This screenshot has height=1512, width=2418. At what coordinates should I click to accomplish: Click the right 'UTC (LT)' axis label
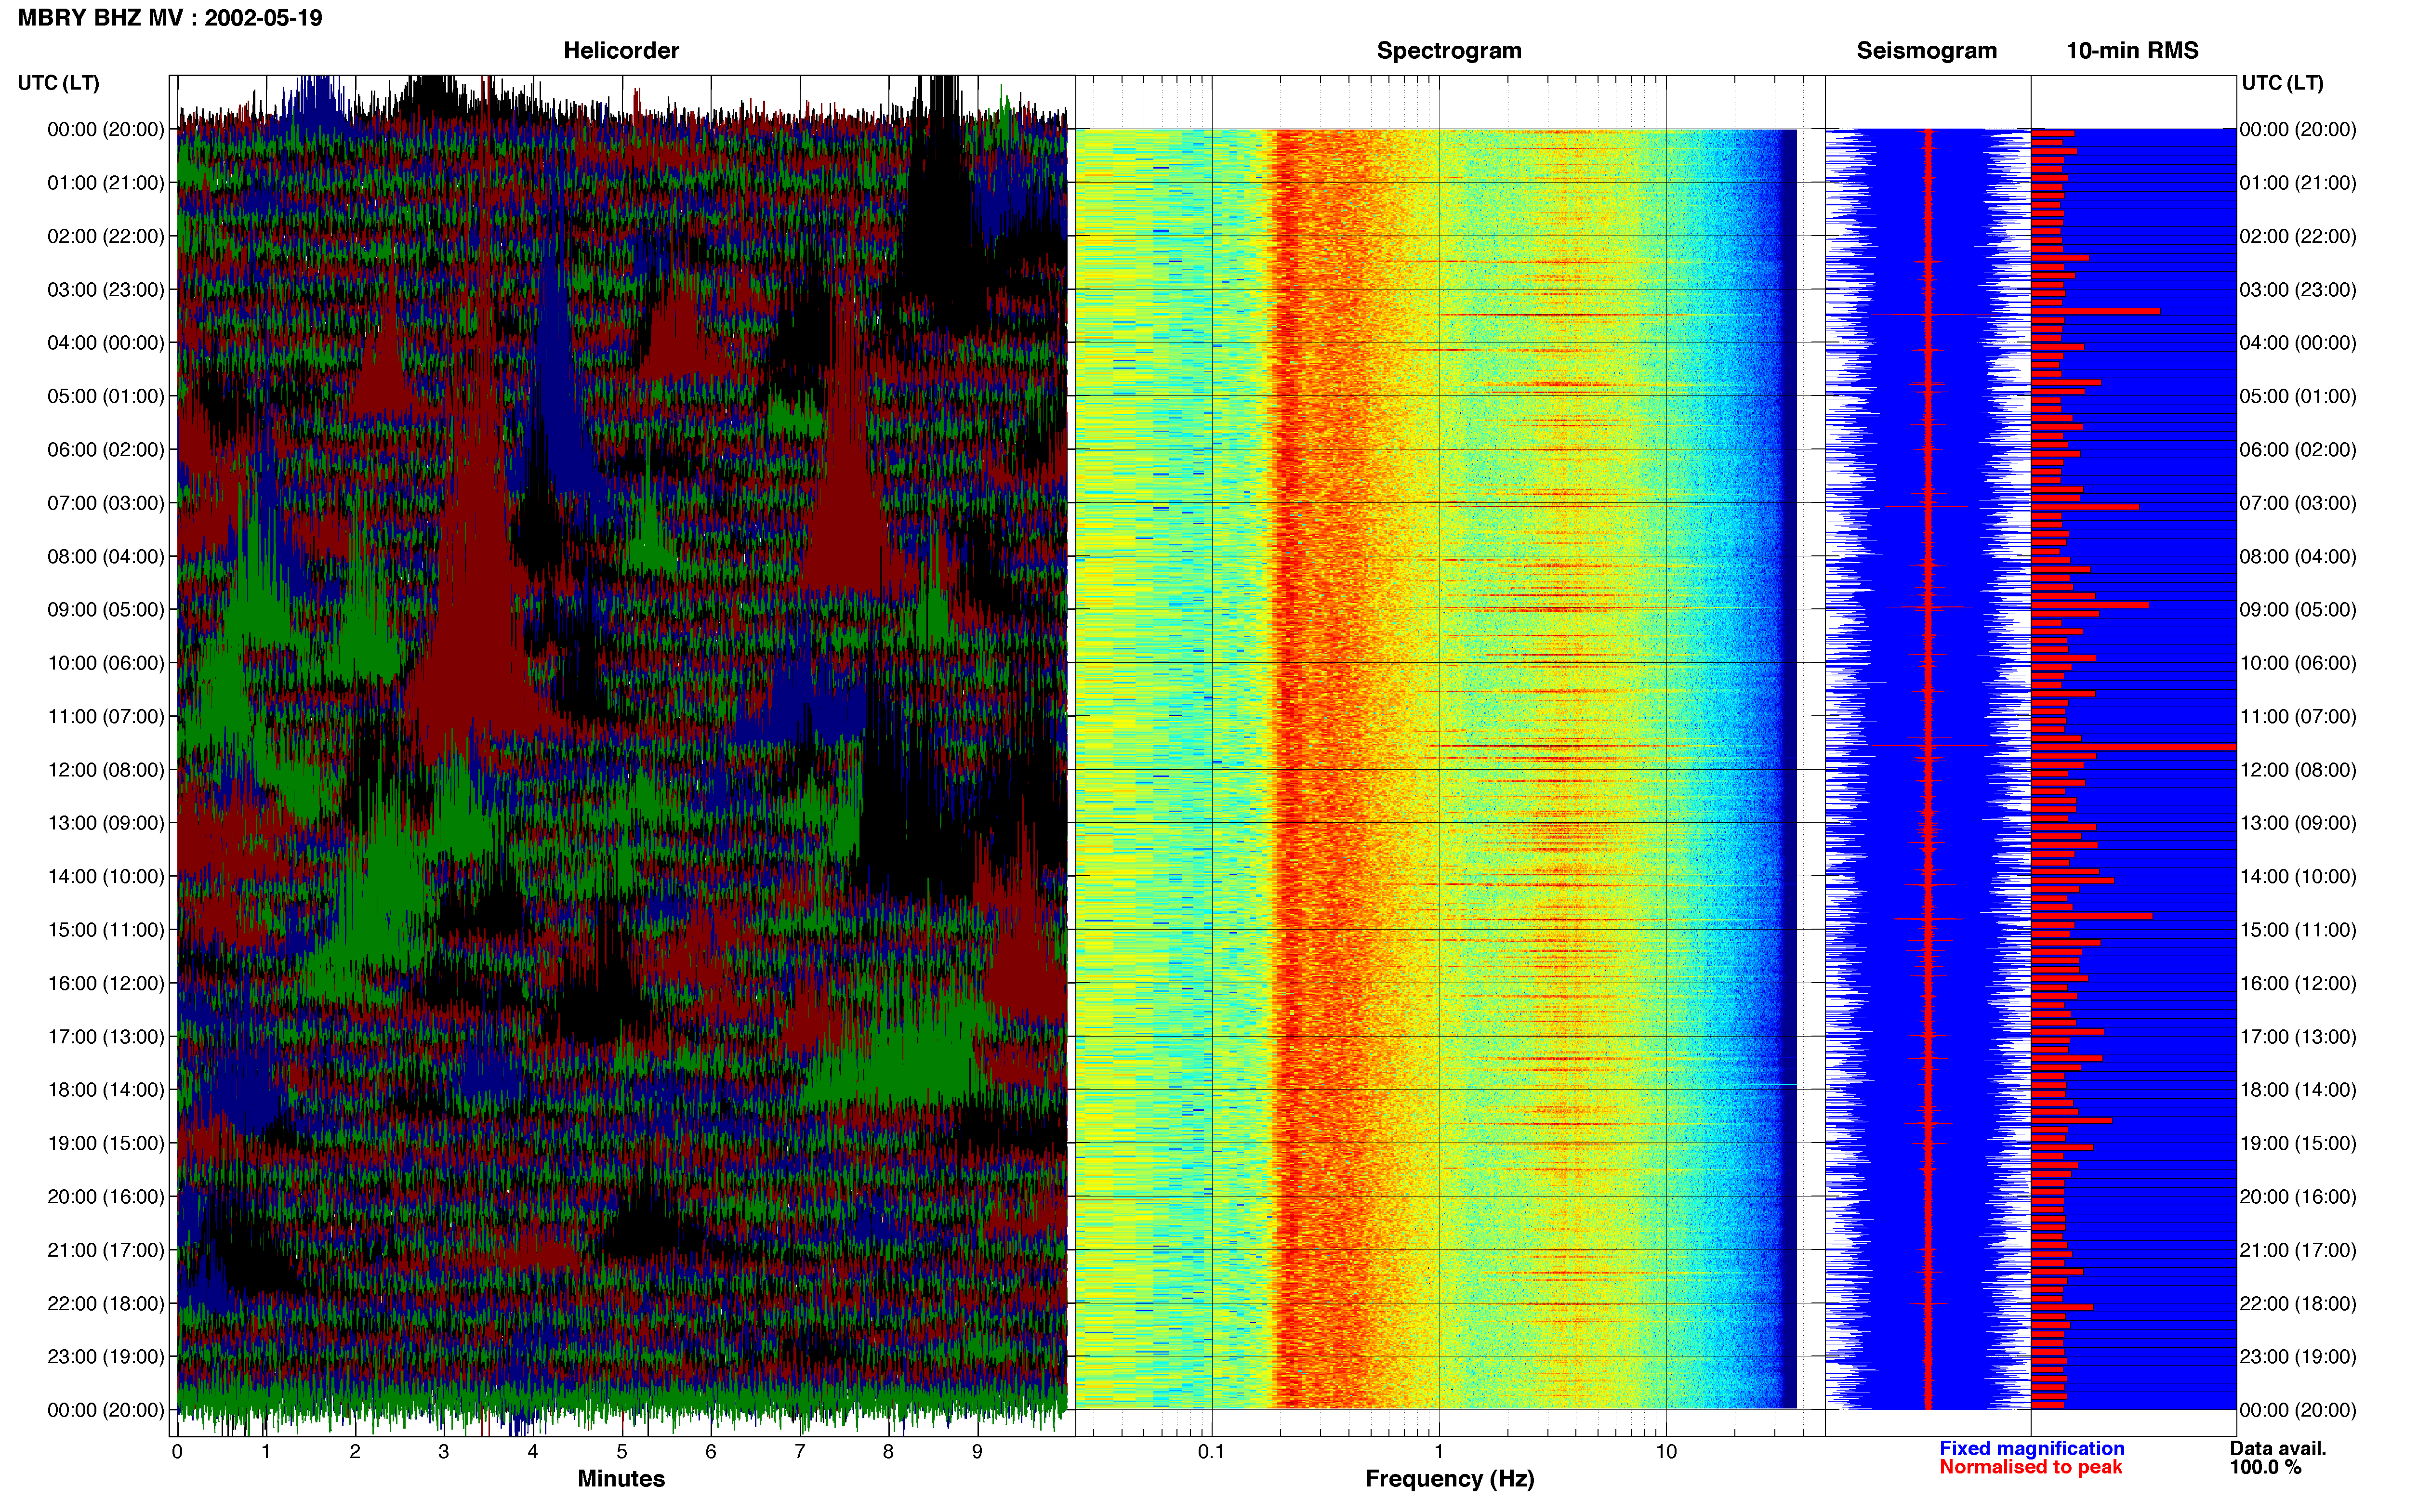pyautogui.click(x=2282, y=83)
